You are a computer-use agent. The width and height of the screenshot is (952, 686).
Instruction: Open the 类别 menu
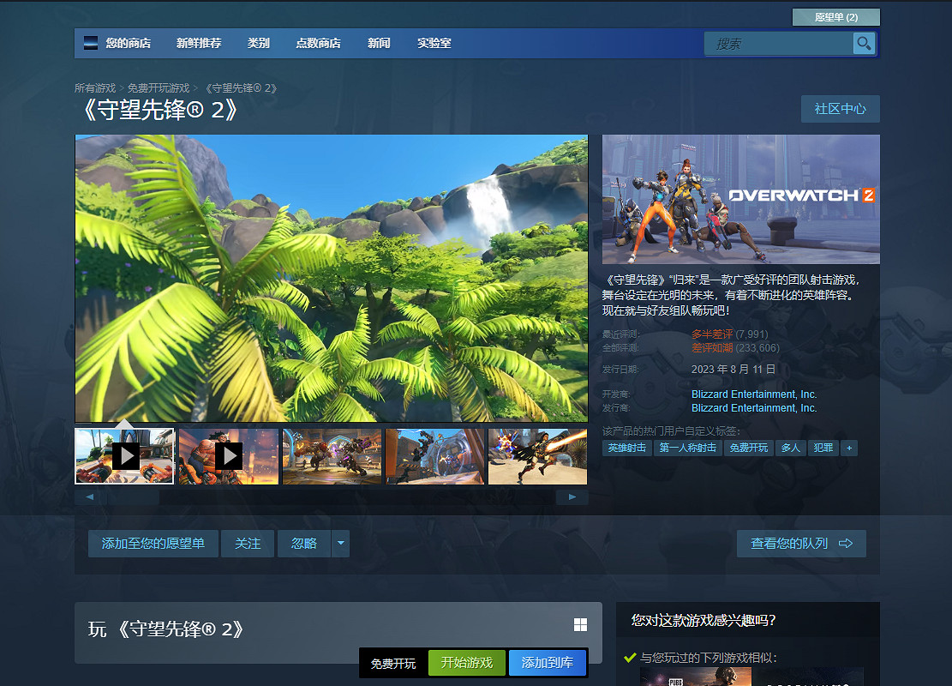(x=258, y=42)
